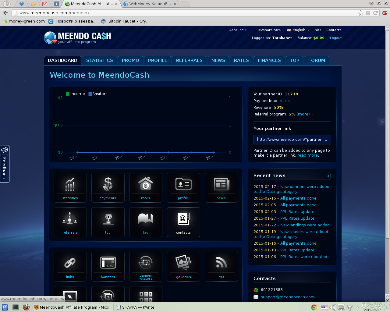Screen dimensions: 390x312
Task: Switch to the PROFILE tab
Action: point(158,60)
